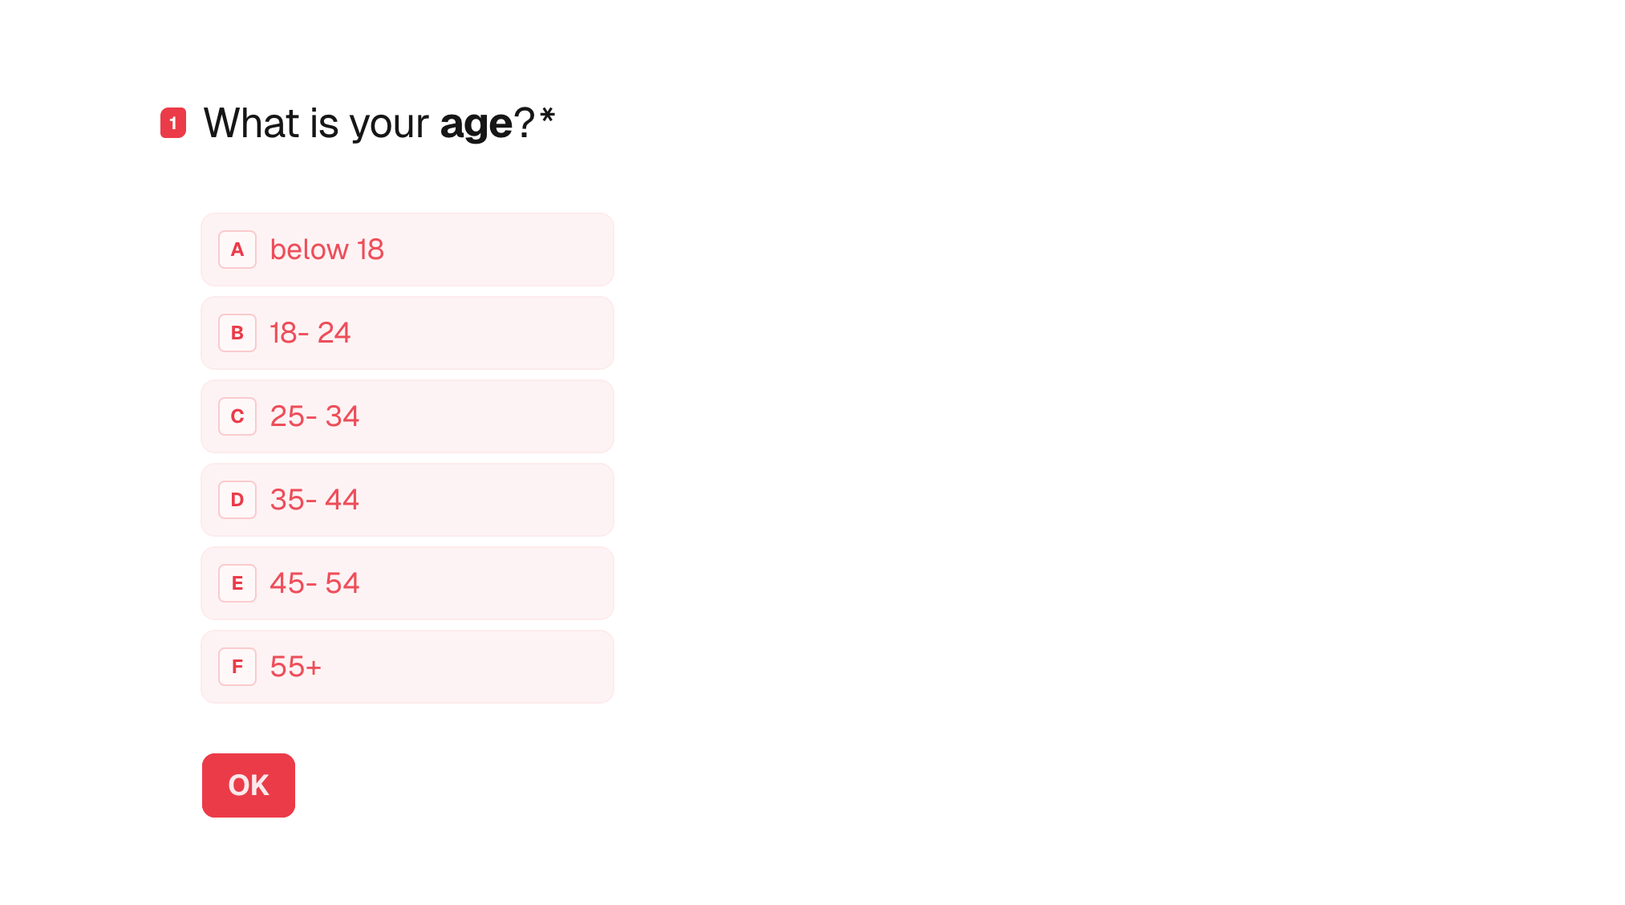Screen dimensions: 1625x905
Task: Click the letter B key badge
Action: [x=237, y=333]
